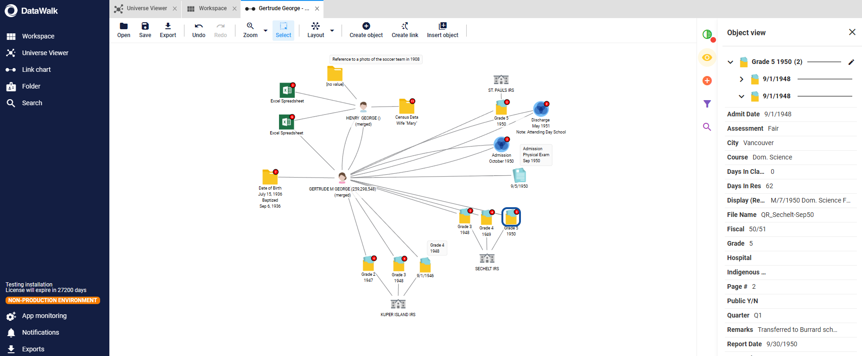Screen dimensions: 862x356
Task: Select the [no value] folder node
Action: tap(335, 74)
